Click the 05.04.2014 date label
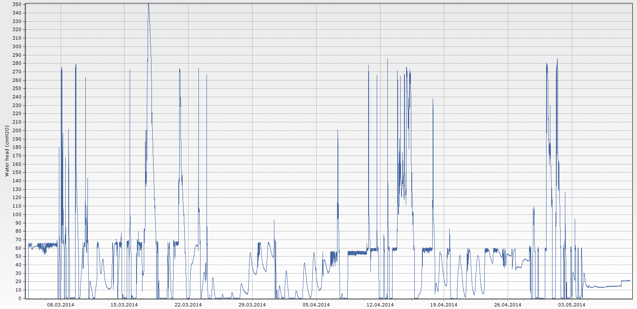The image size is (637, 309). (316, 305)
